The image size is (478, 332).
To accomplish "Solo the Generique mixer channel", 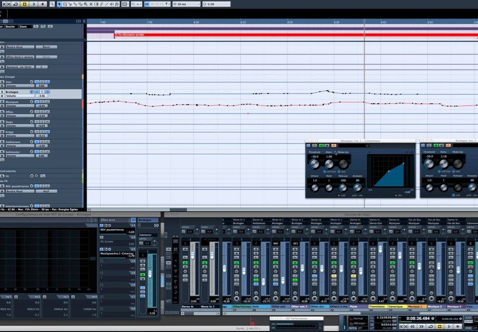I will click(x=392, y=254).
